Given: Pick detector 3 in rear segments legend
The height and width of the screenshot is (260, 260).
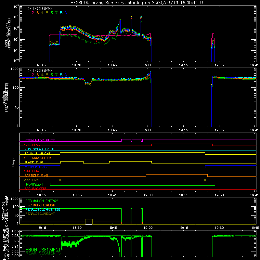Looking at the screenshot, I should (x=37, y=75).
